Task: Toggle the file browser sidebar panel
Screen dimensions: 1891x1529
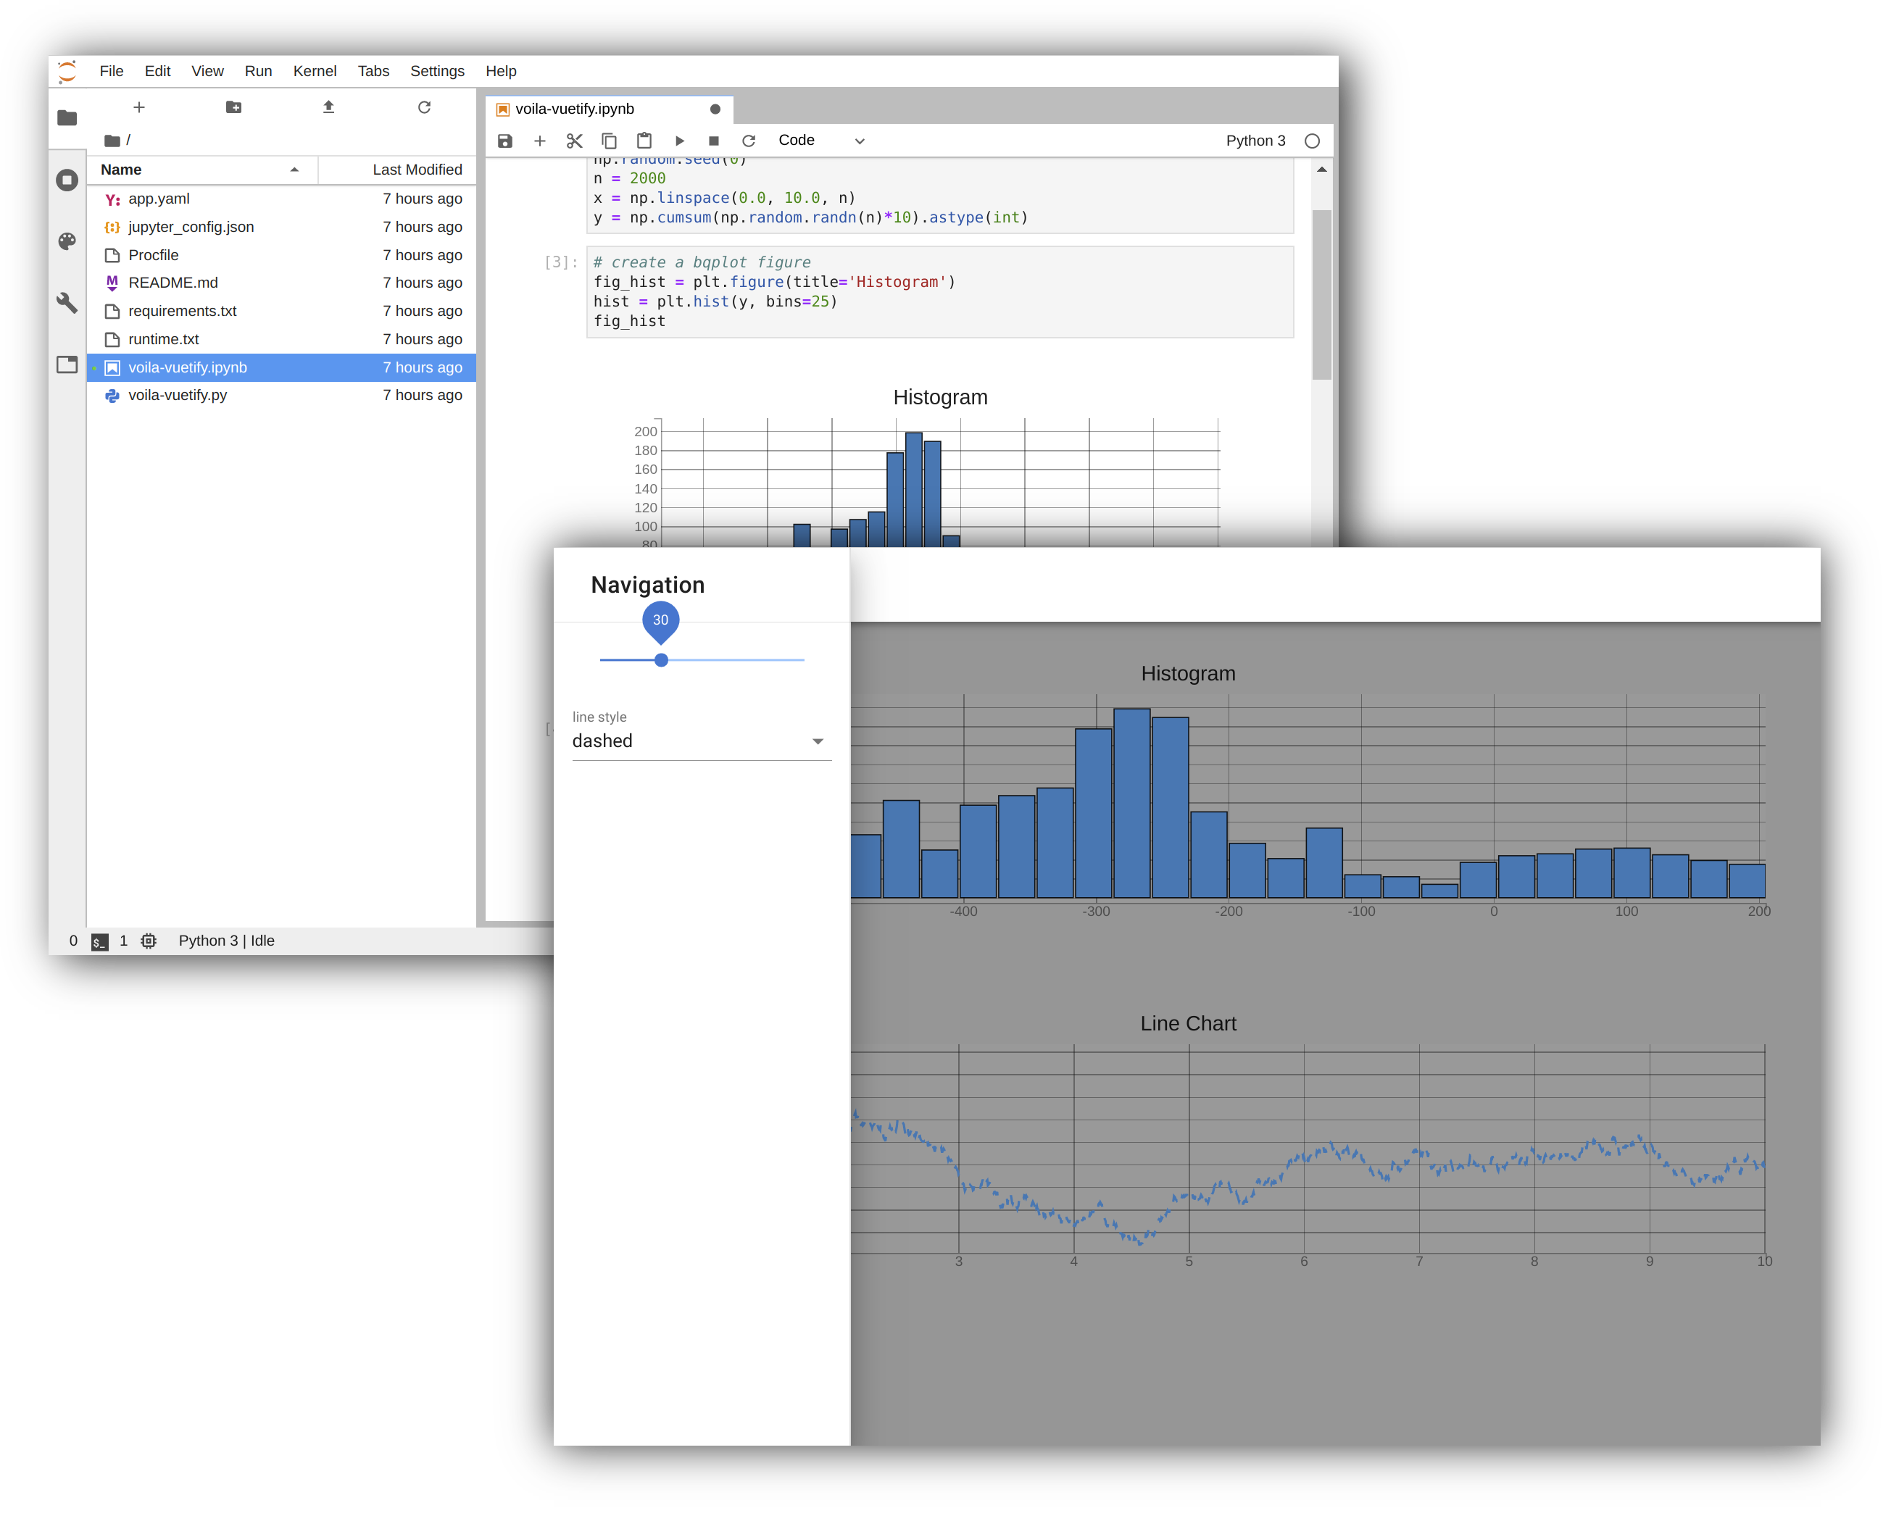Action: tap(67, 116)
